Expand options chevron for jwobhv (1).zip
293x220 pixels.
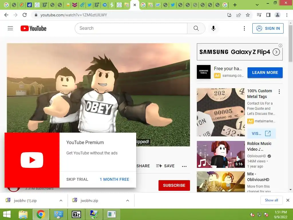[61, 201]
